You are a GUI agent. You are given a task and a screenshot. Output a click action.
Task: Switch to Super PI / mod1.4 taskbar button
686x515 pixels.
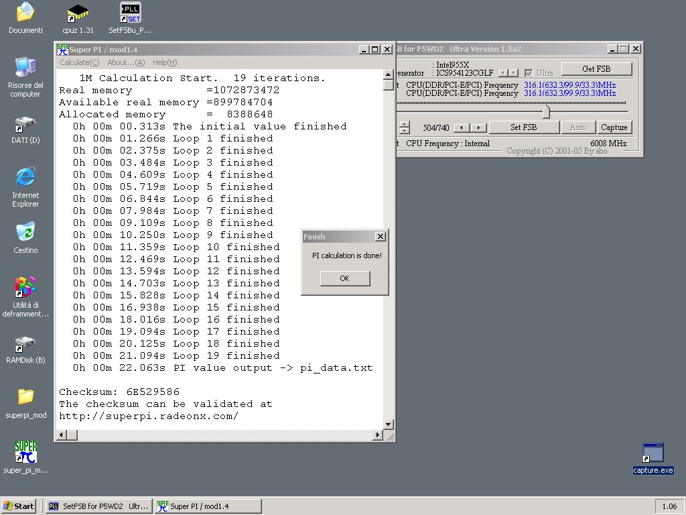pos(208,506)
